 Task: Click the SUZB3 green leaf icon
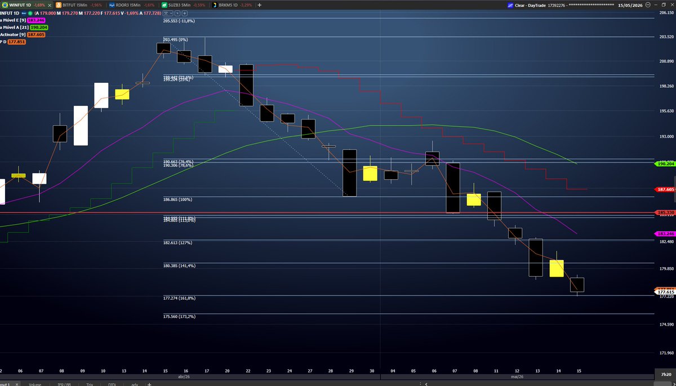[x=163, y=5]
